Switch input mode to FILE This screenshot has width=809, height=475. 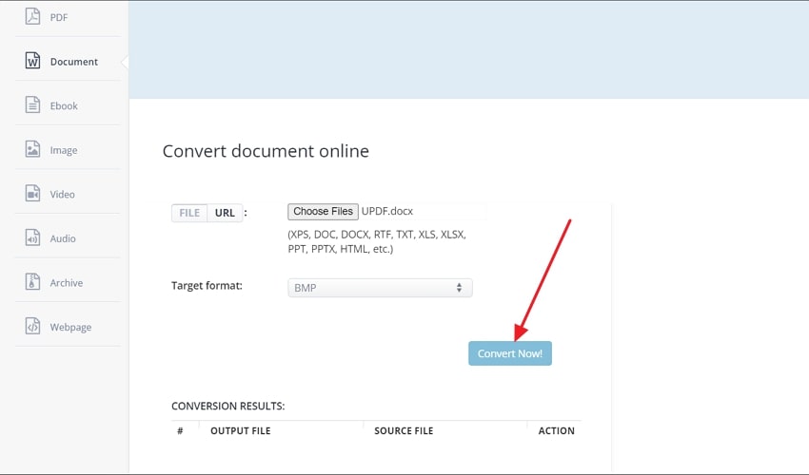click(189, 213)
